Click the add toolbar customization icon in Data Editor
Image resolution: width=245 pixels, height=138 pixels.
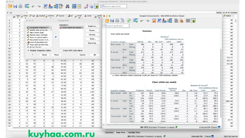pyautogui.click(x=96, y=6)
